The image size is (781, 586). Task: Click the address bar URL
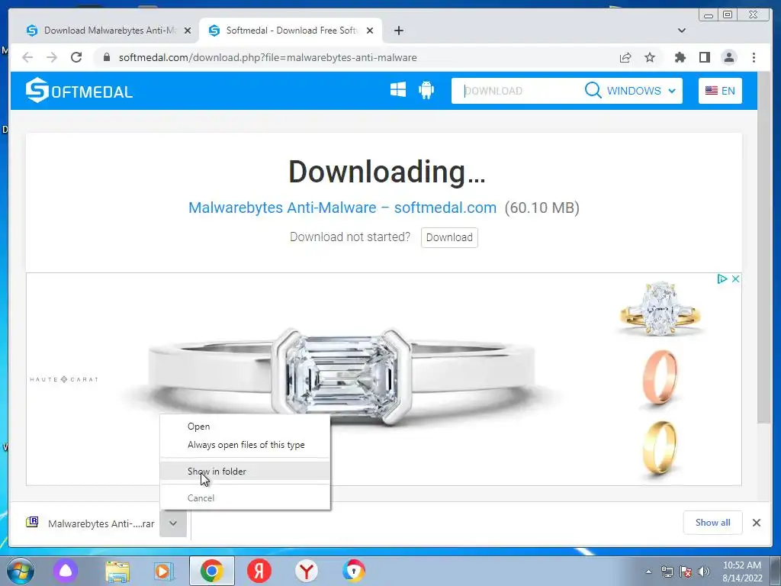point(268,57)
